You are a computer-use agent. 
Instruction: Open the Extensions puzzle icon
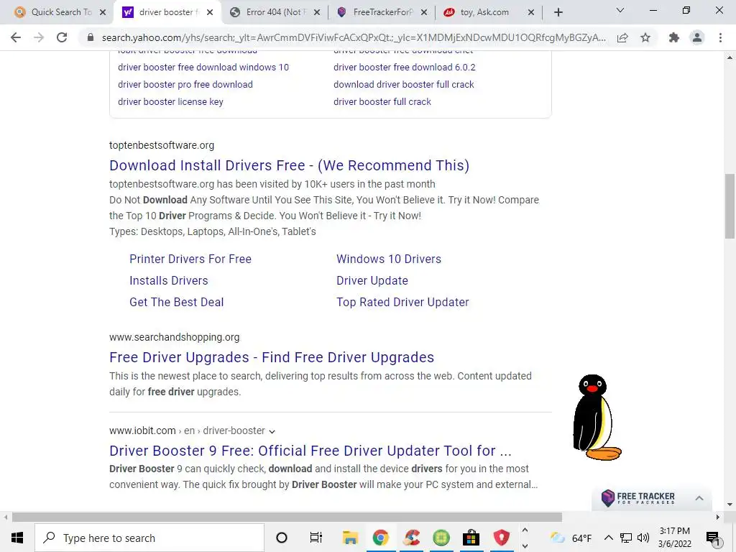(674, 37)
